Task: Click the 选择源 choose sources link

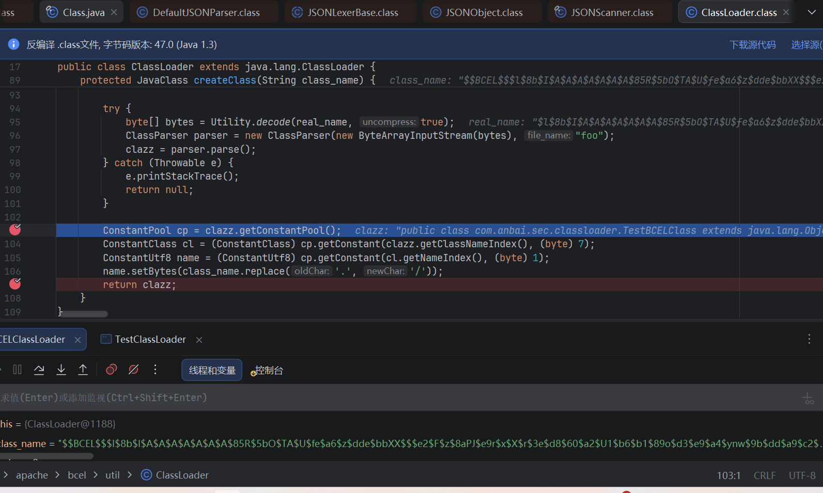Action: 807,45
